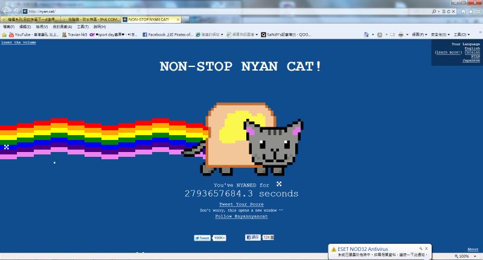483x260 pixels.
Task: Open the SaNdY's QOO bookmark
Action: [x=286, y=35]
